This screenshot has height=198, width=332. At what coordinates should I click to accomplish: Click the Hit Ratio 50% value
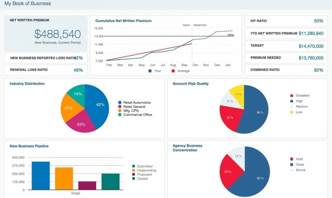319,21
